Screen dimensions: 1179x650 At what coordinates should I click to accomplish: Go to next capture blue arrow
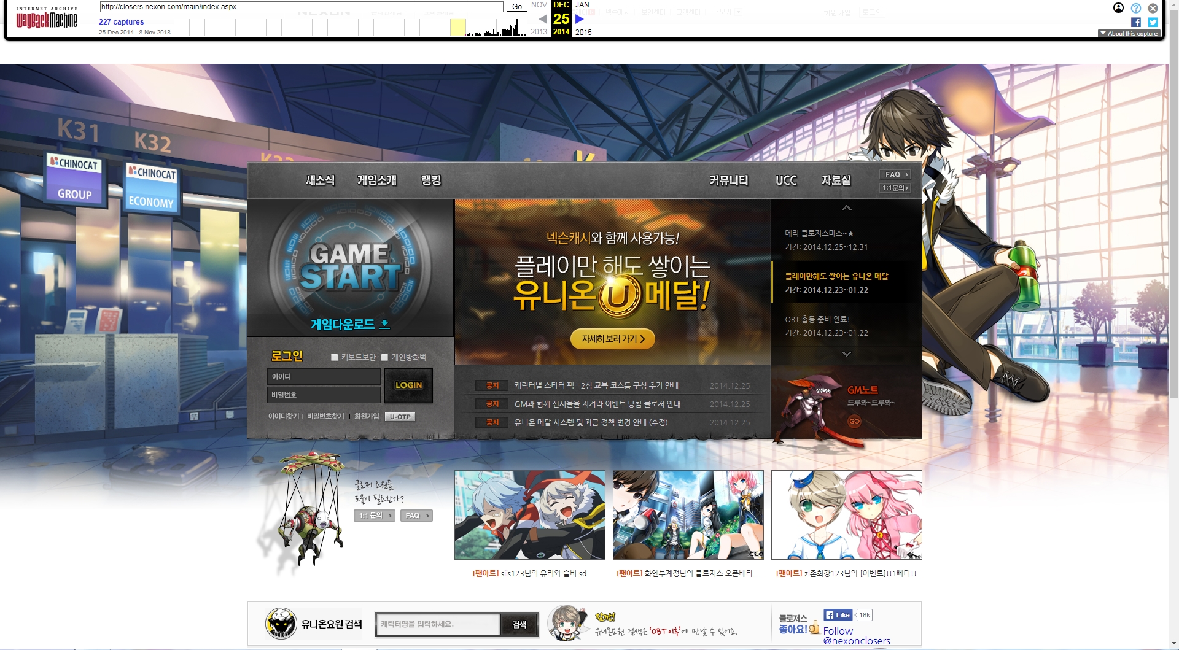[579, 19]
